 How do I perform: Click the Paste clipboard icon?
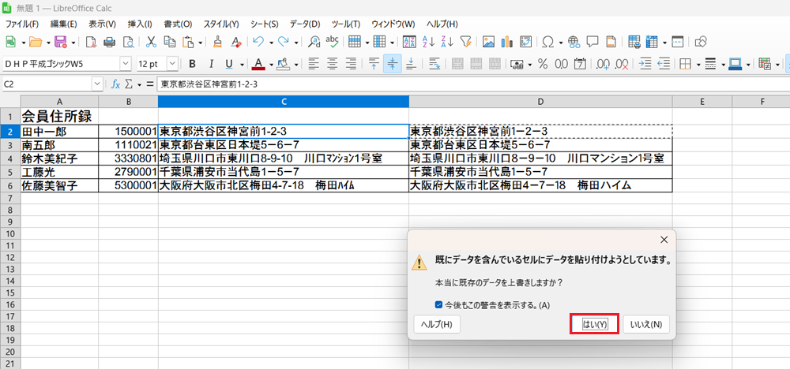[188, 42]
